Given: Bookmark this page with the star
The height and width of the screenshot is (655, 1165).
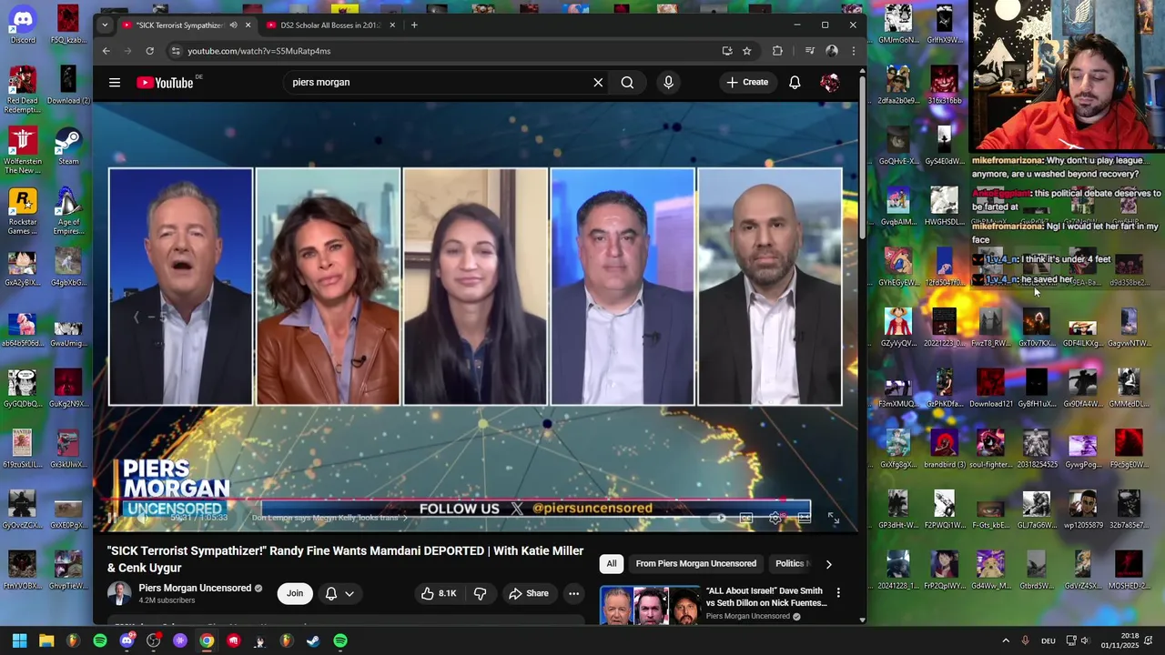Looking at the screenshot, I should coord(746,51).
